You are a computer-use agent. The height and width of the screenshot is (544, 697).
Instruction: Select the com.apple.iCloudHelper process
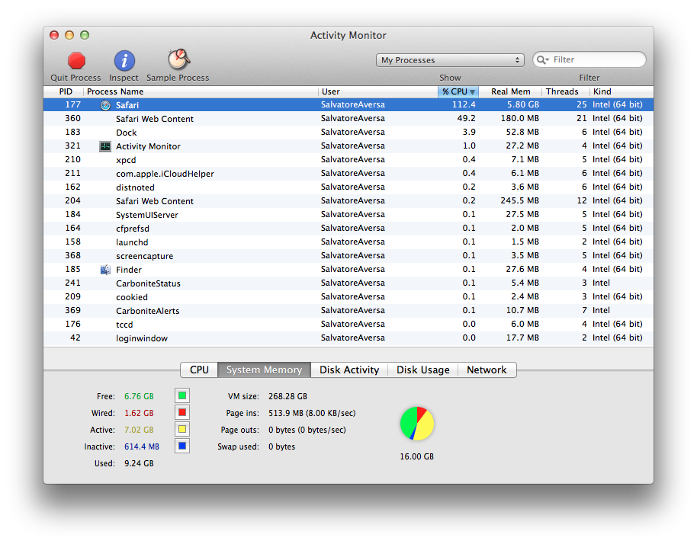348,174
